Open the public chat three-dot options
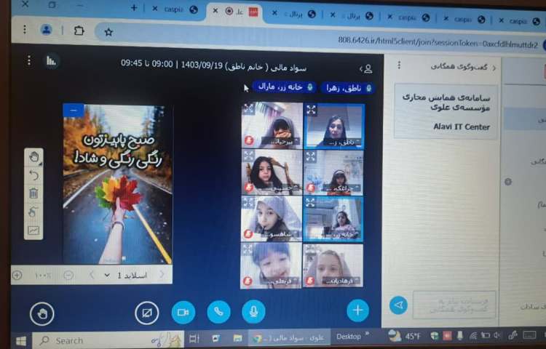The width and height of the screenshot is (546, 349). coord(400,65)
